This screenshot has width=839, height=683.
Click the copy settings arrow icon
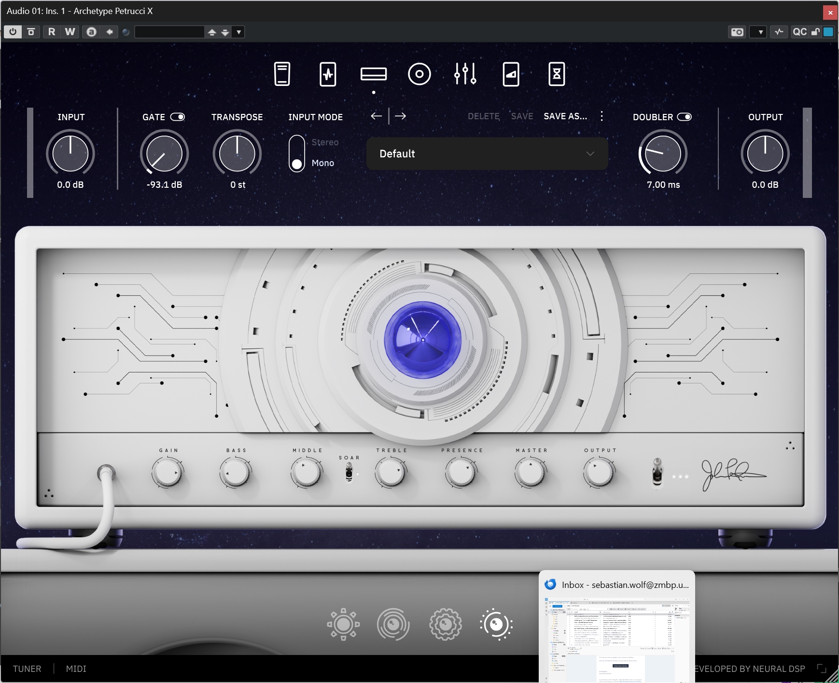pyautogui.click(x=110, y=32)
